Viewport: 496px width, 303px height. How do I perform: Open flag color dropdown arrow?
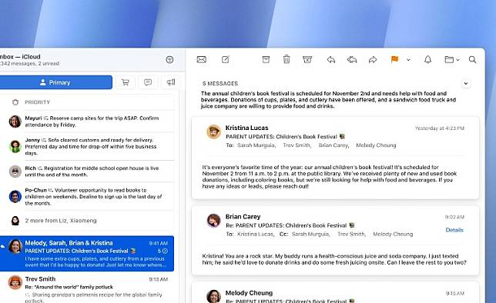[x=408, y=59]
